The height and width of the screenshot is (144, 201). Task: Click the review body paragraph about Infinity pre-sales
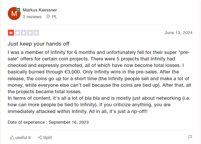tap(100, 82)
